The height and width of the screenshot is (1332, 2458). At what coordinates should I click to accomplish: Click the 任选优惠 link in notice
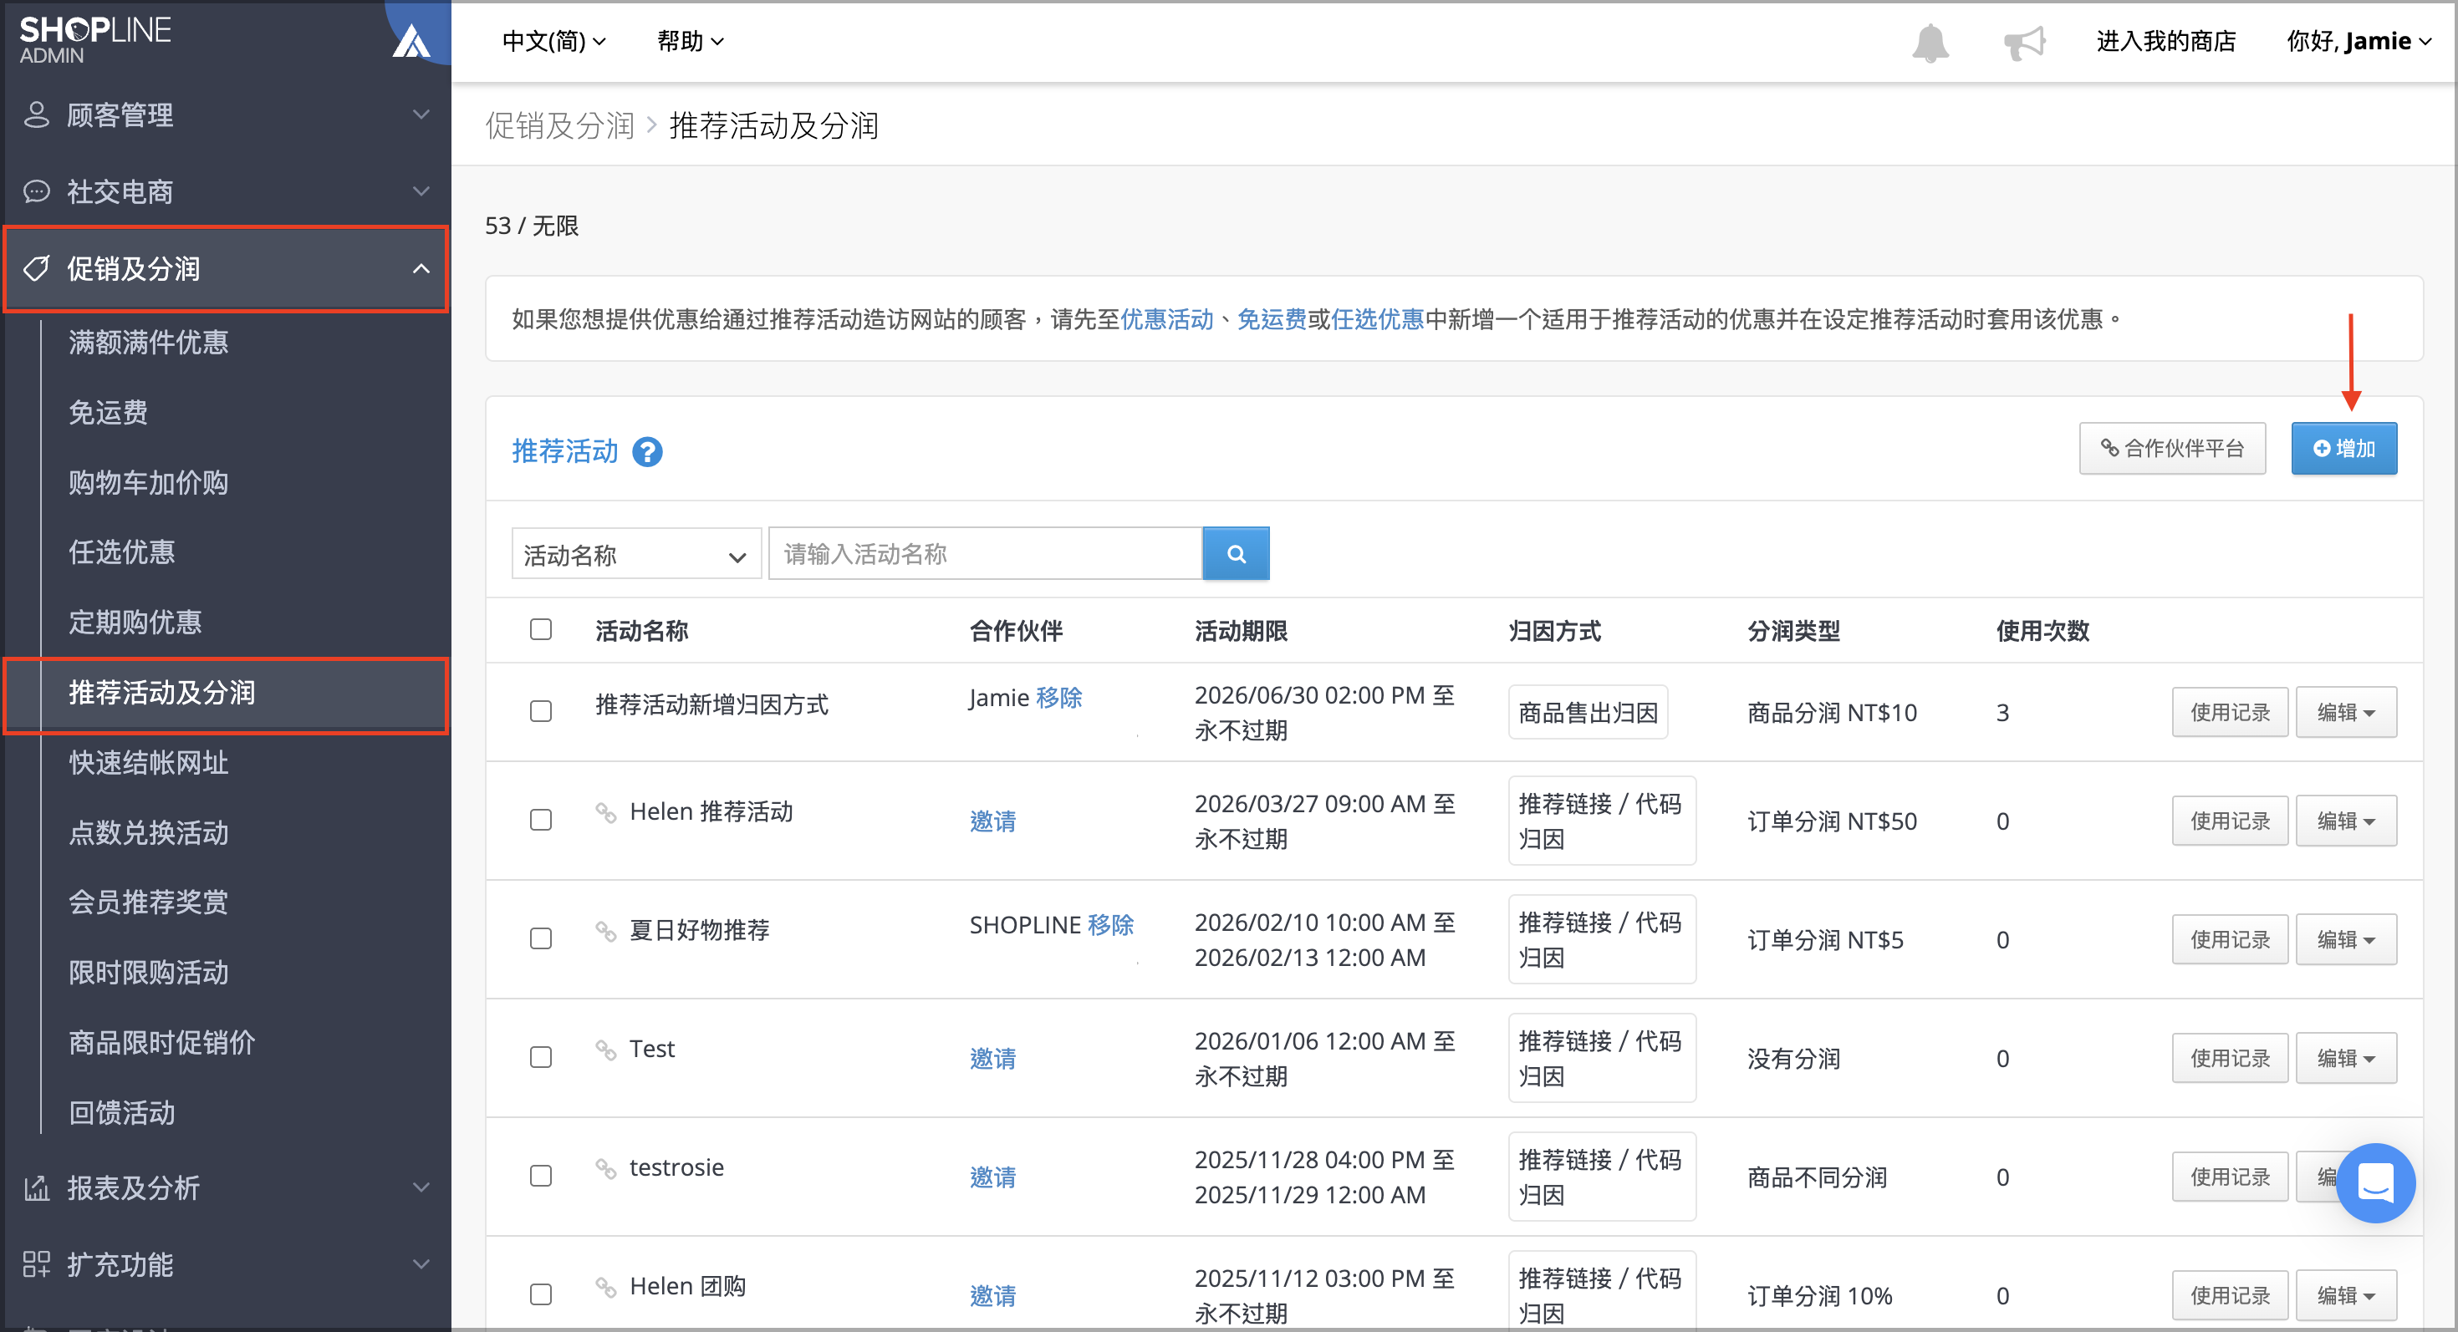1377,319
